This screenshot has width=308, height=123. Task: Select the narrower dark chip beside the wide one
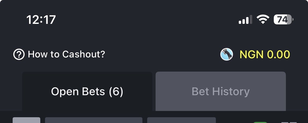pyautogui.click(x=181, y=120)
